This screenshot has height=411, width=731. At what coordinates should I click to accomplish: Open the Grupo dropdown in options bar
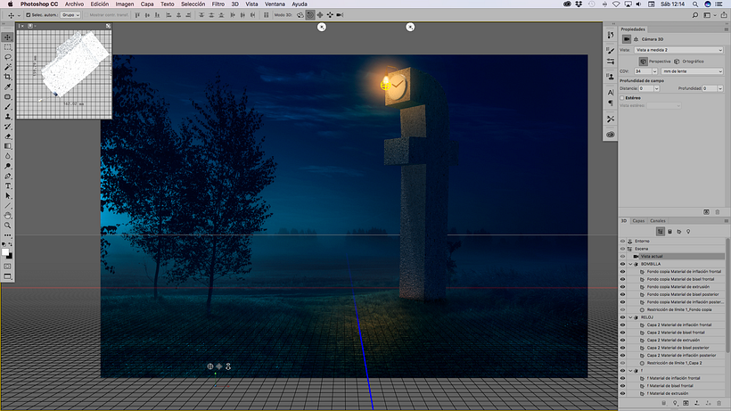[71, 15]
